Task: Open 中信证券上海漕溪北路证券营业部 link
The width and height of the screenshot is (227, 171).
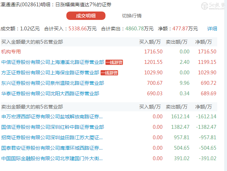Action: click(x=53, y=62)
